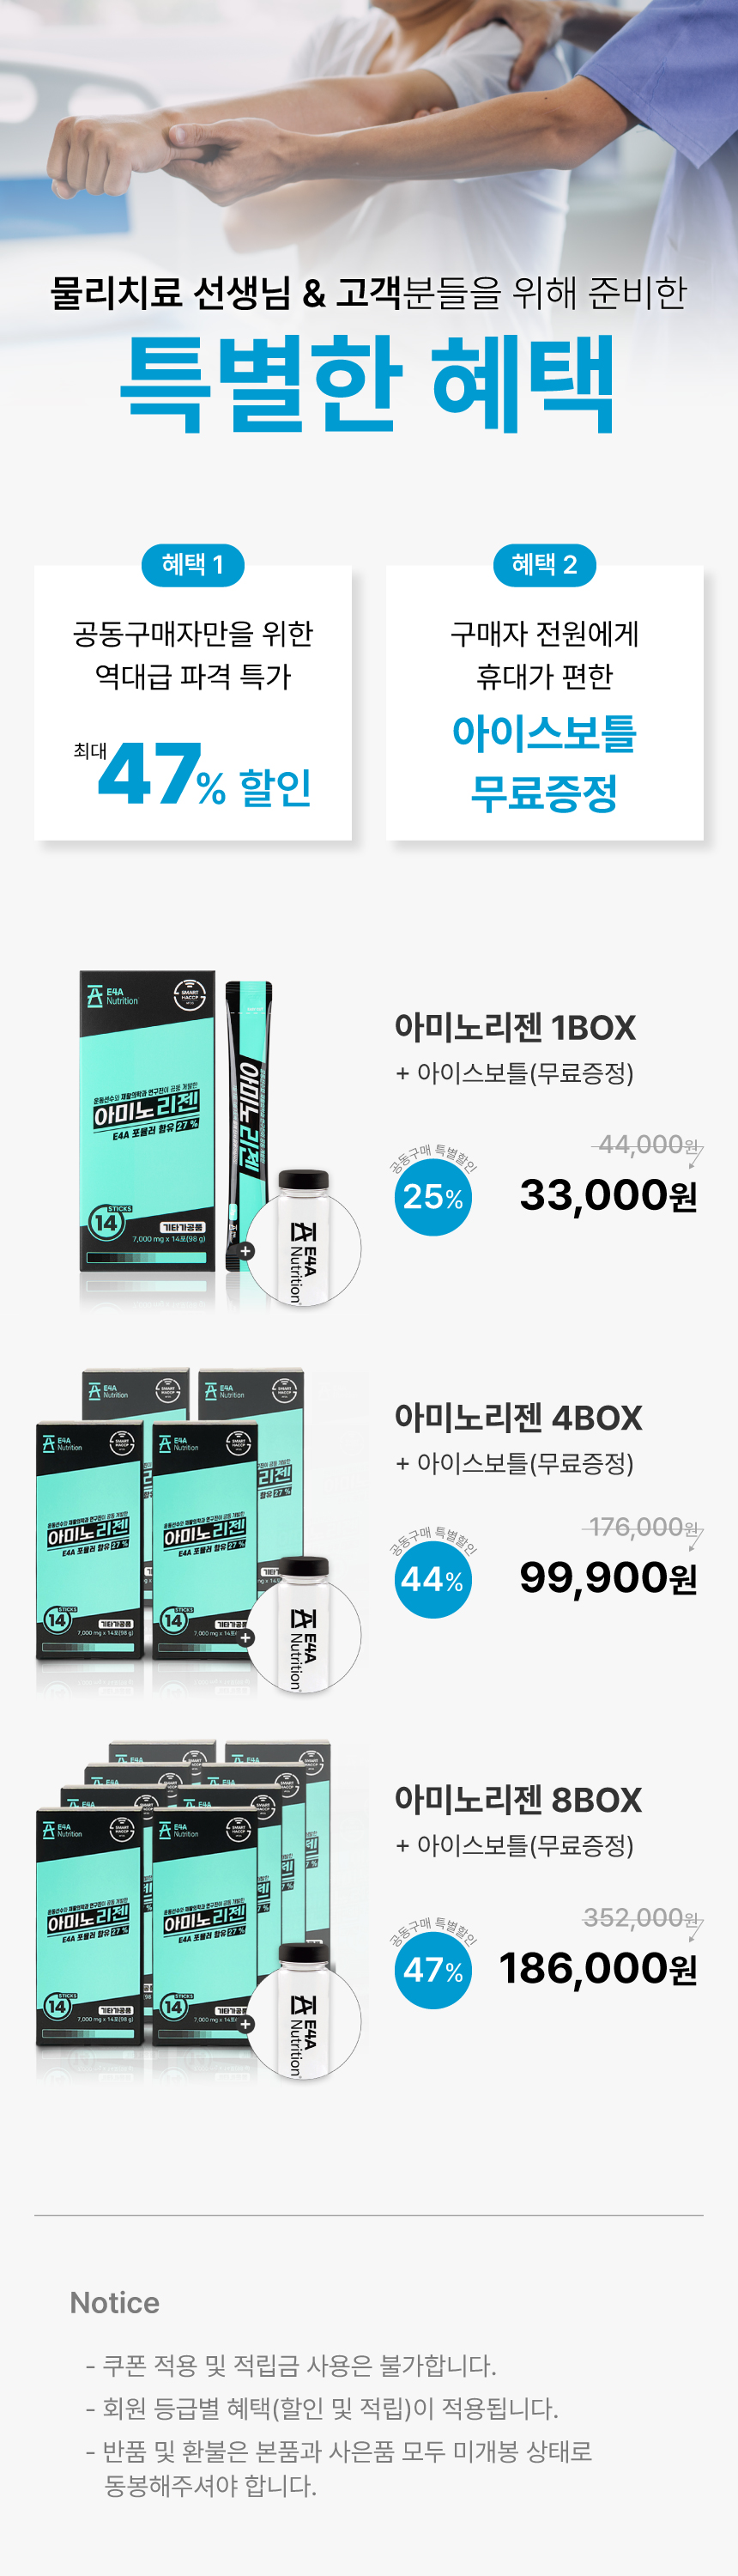Click the 33,000원 sale price

[x=608, y=1195]
